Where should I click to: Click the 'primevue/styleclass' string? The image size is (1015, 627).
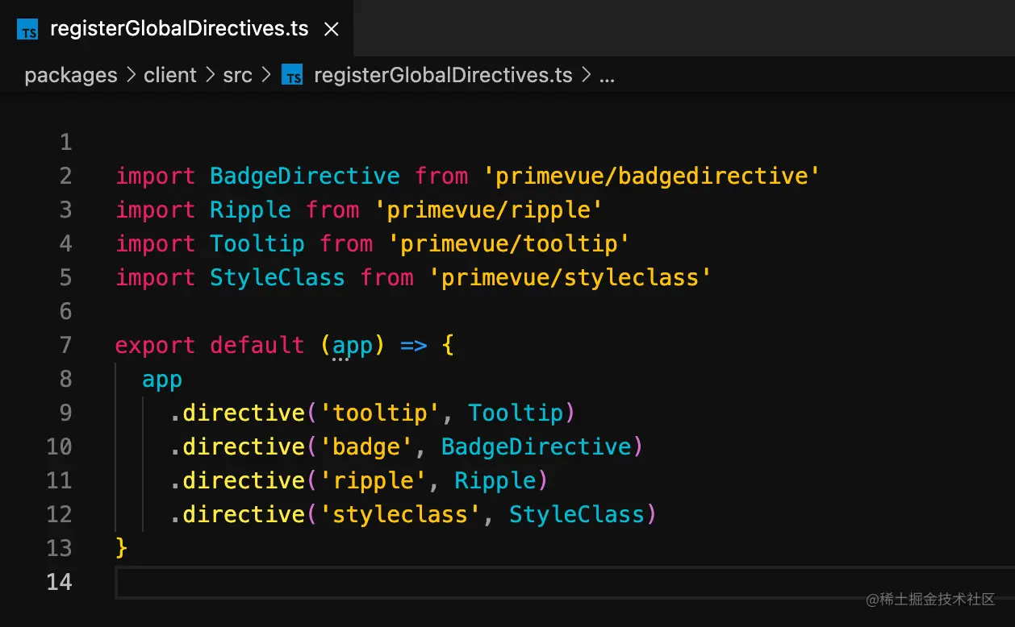point(570,278)
